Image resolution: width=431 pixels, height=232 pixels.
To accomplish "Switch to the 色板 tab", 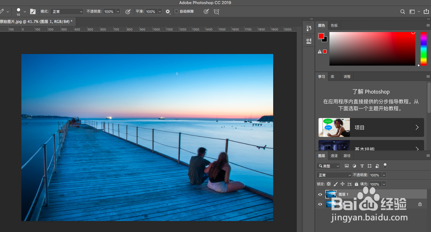I will (x=334, y=25).
